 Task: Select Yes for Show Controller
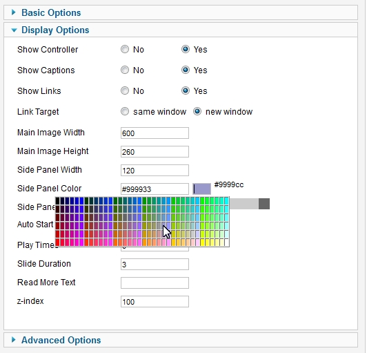[186, 49]
